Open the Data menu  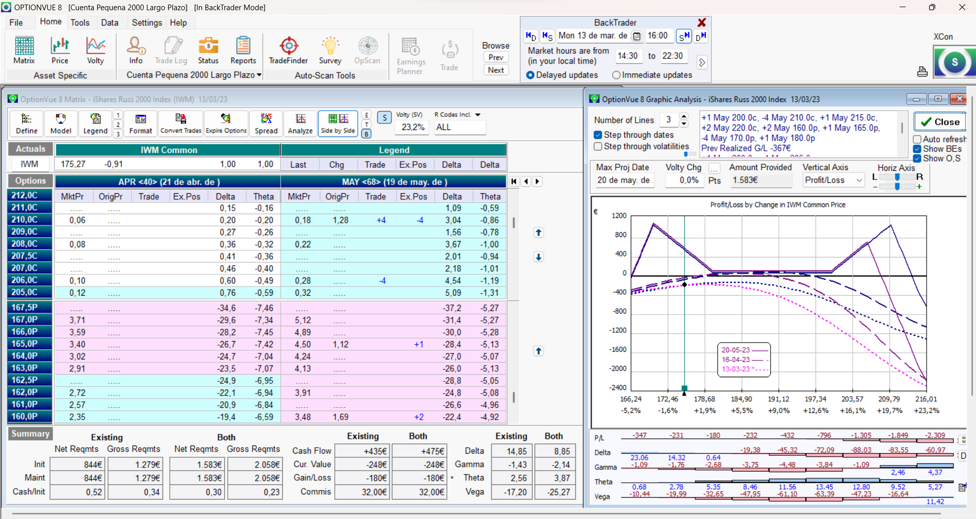[110, 22]
